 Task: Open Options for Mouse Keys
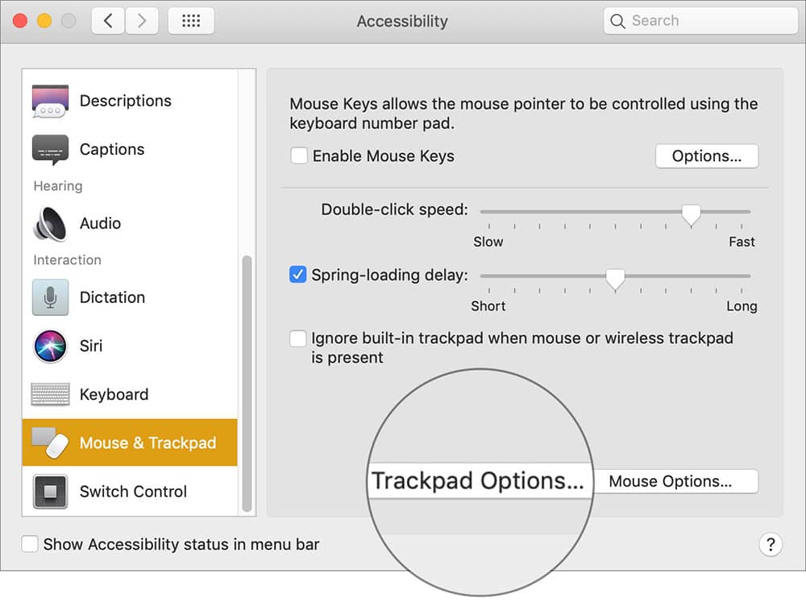click(706, 156)
